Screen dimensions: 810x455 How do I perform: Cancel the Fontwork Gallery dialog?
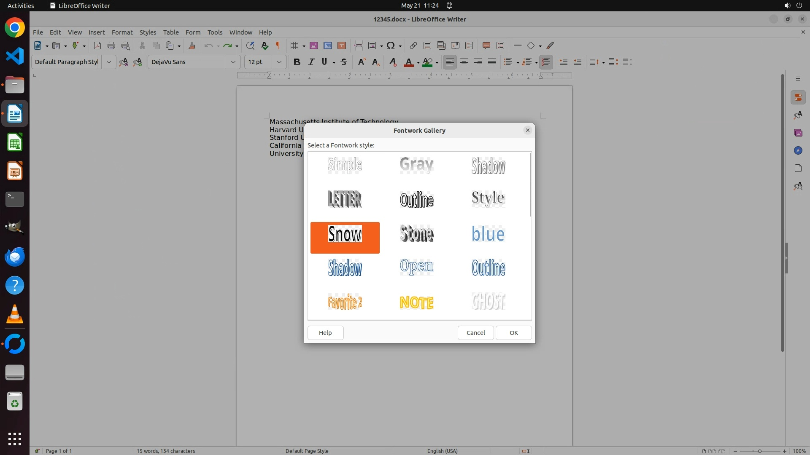pyautogui.click(x=475, y=332)
